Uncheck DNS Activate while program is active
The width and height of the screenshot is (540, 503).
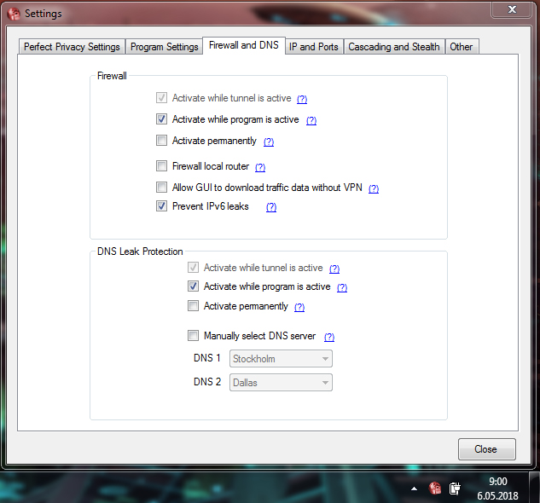point(193,286)
